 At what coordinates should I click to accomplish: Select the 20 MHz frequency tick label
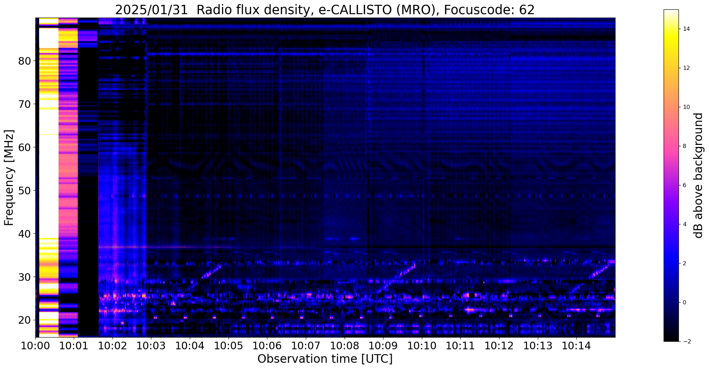point(25,320)
